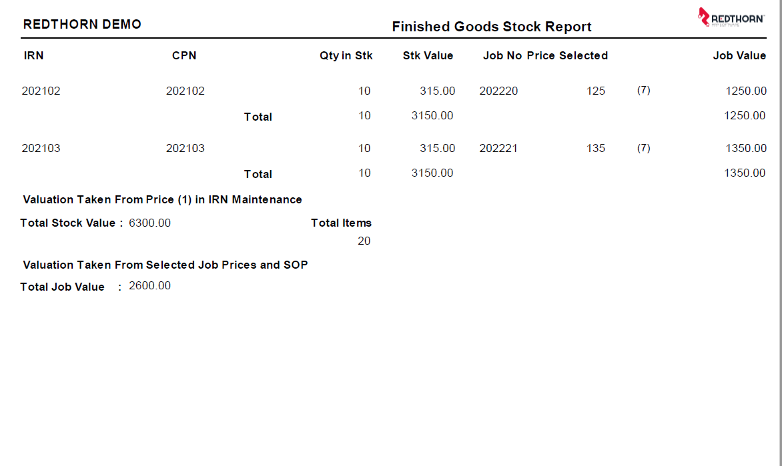Select job number 202221

(498, 149)
